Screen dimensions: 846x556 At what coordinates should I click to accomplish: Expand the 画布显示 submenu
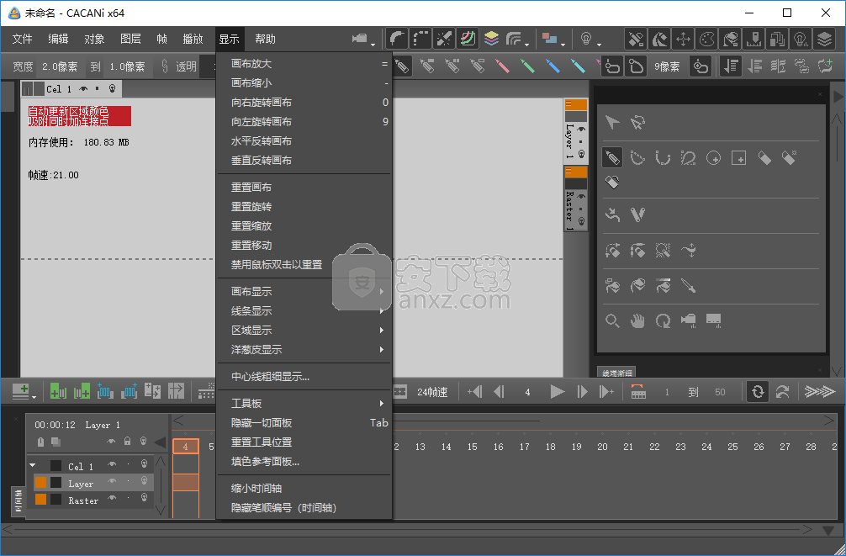[304, 292]
